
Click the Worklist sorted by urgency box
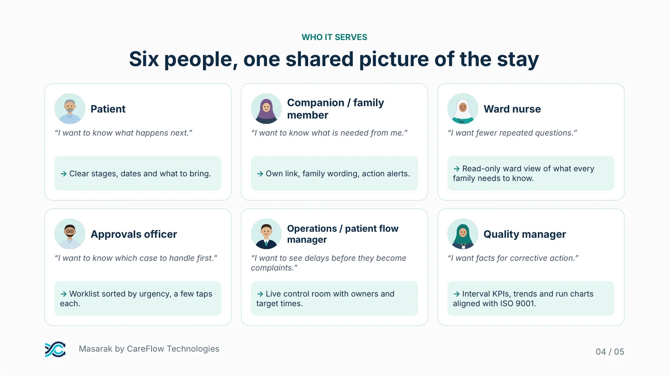pyautogui.click(x=138, y=298)
